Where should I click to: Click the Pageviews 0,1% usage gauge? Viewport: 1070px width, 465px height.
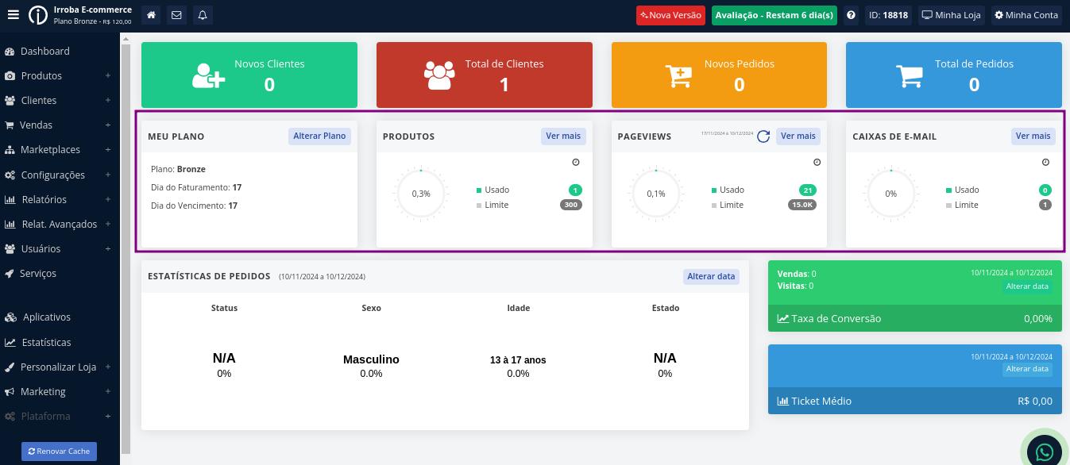click(656, 194)
